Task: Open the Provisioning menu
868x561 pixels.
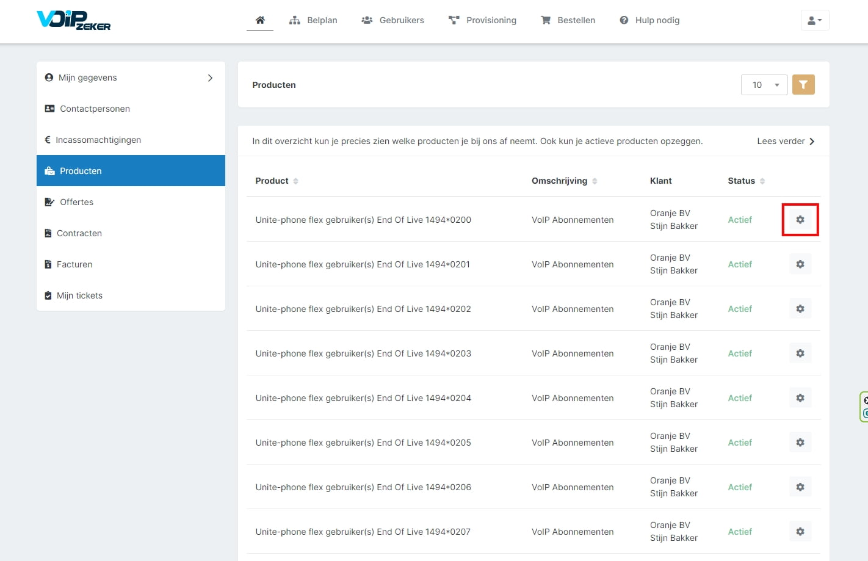Action: click(x=482, y=20)
